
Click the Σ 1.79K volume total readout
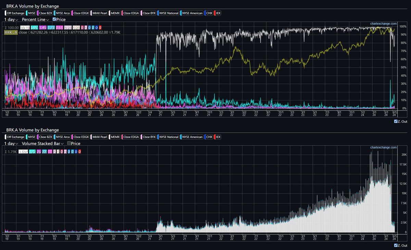pyautogui.click(x=10, y=151)
